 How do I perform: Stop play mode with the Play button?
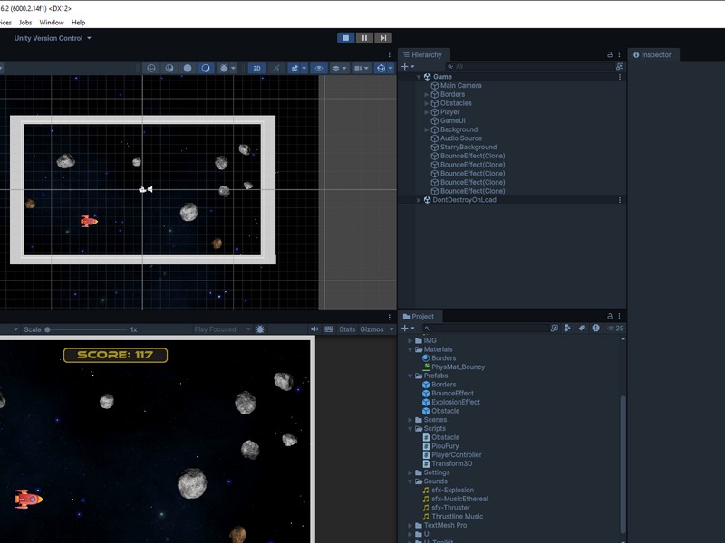tap(345, 38)
